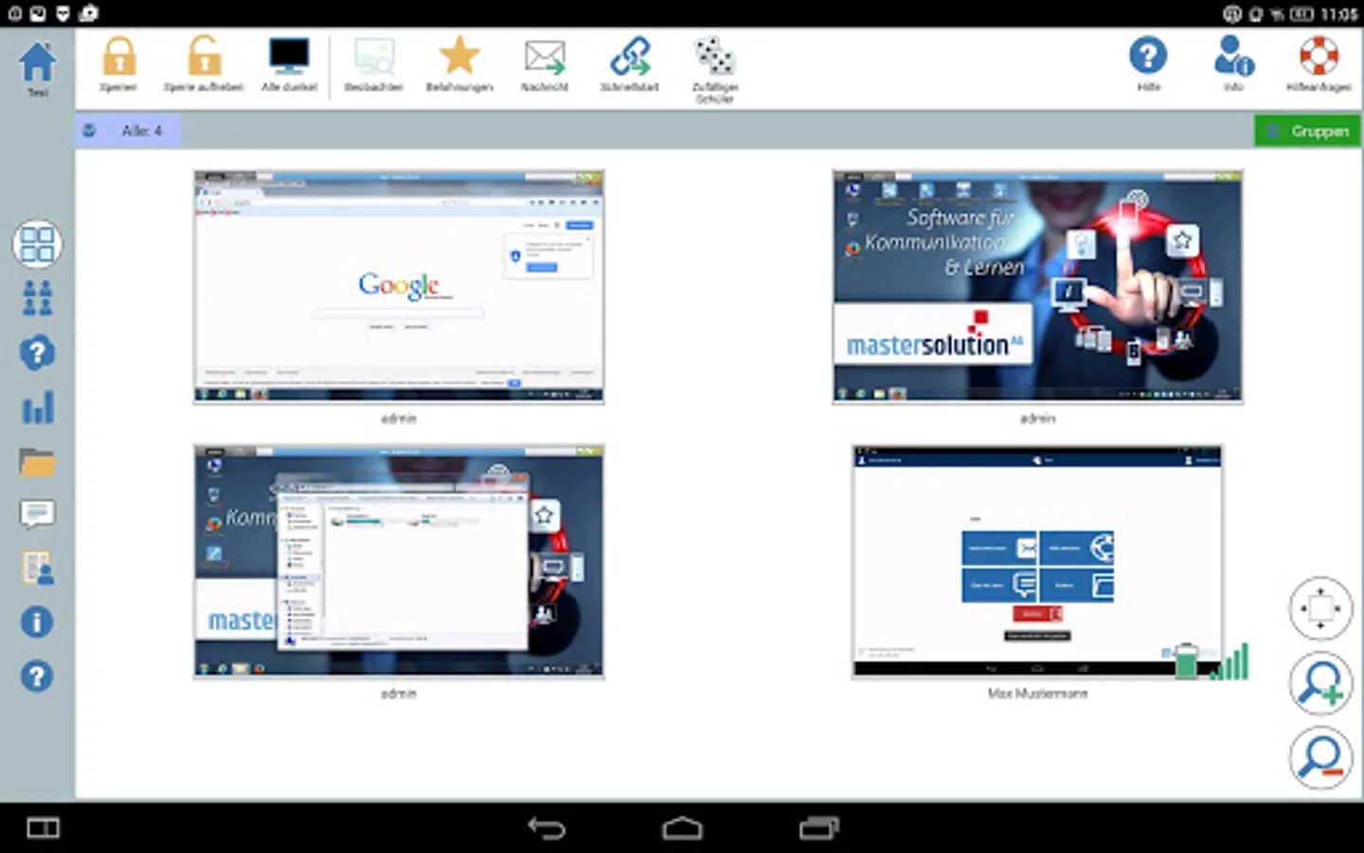Open the bar chart statistics icon
The height and width of the screenshot is (853, 1364).
point(37,408)
